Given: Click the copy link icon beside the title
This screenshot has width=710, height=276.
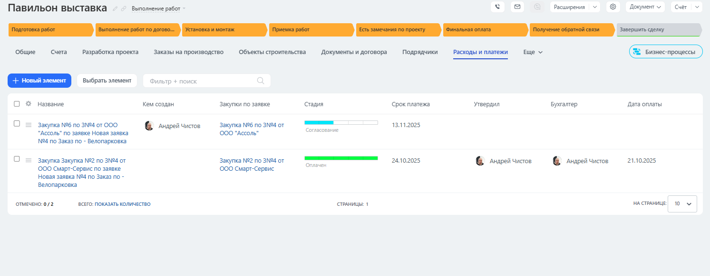Looking at the screenshot, I should click(x=124, y=9).
